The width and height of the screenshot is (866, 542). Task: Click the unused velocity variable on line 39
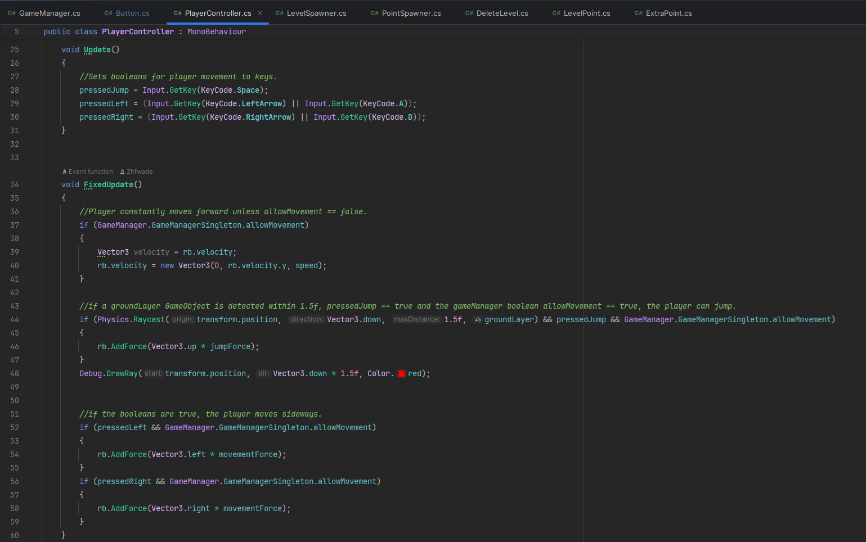tap(151, 252)
